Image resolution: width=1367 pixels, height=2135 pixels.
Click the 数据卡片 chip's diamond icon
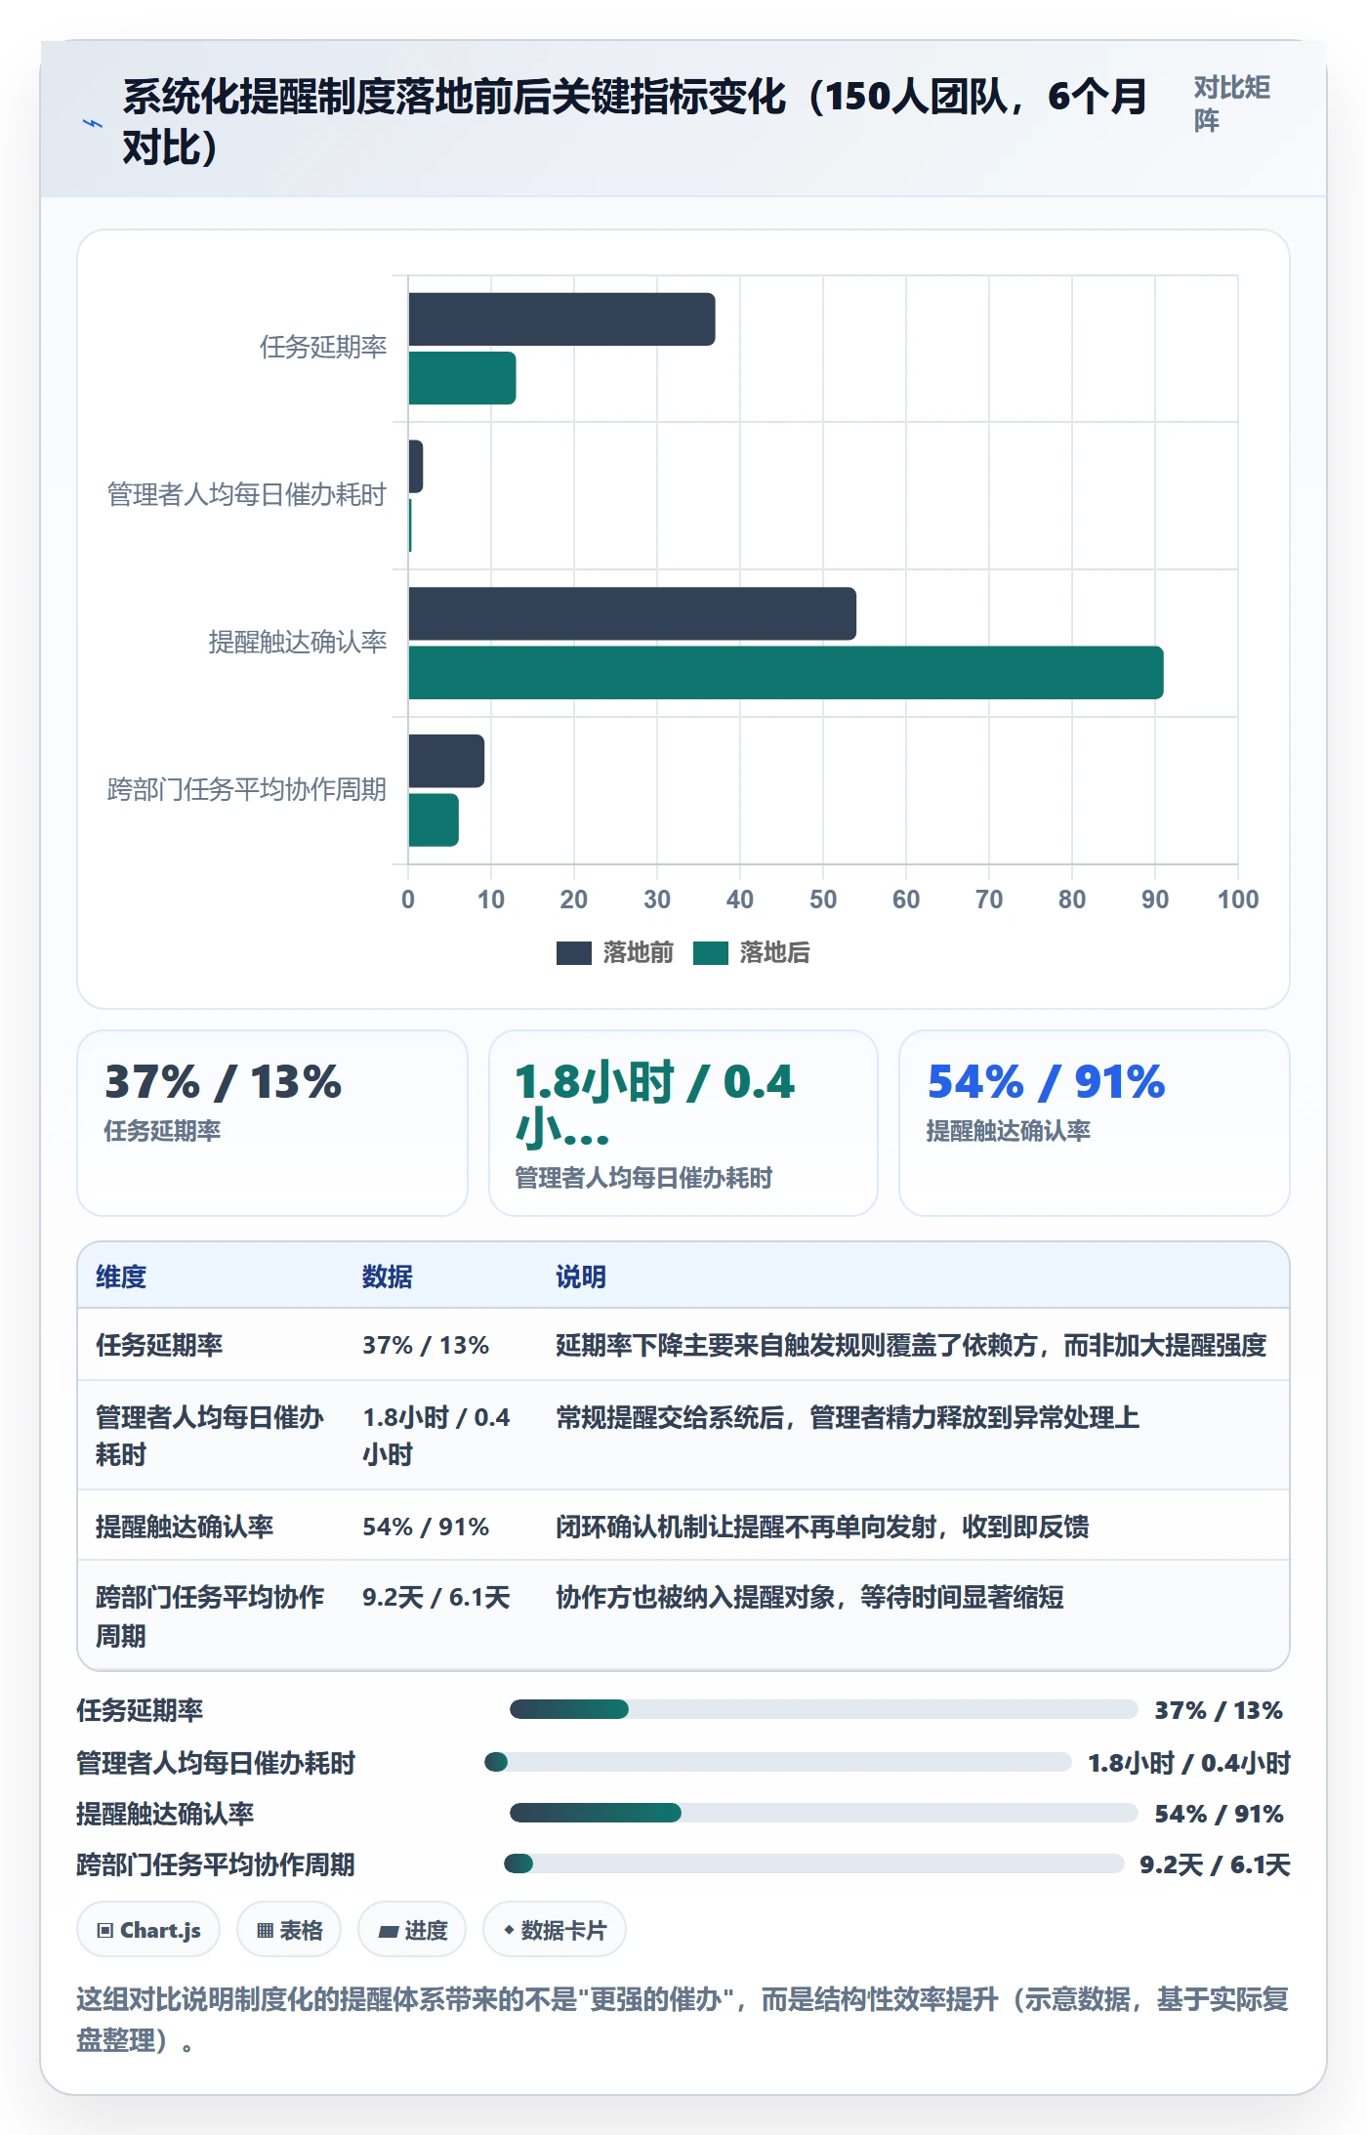pyautogui.click(x=509, y=1930)
